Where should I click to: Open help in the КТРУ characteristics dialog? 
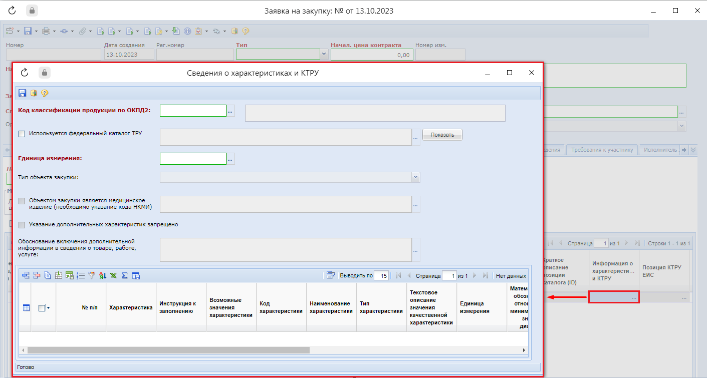click(x=45, y=93)
